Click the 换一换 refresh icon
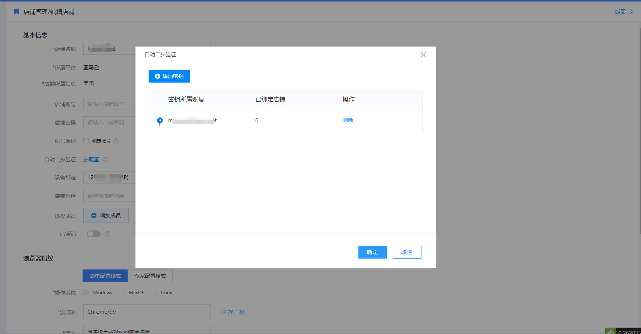Screen dimensions: 641x334 coord(224,312)
